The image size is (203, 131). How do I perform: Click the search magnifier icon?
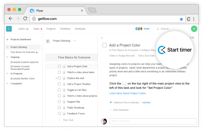(158, 29)
